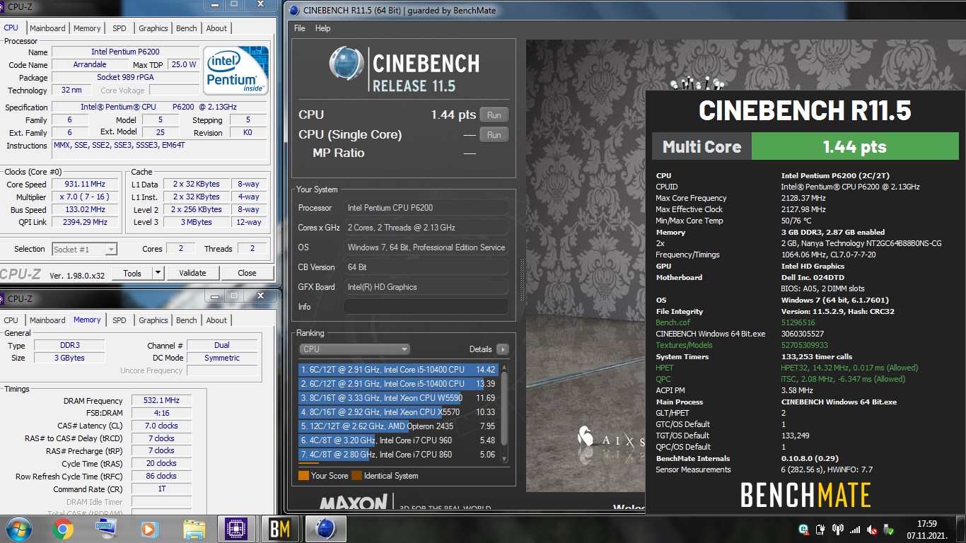The image size is (966, 543).
Task: Switch to Mainboard tab in top CPU-Z
Action: coord(47,28)
